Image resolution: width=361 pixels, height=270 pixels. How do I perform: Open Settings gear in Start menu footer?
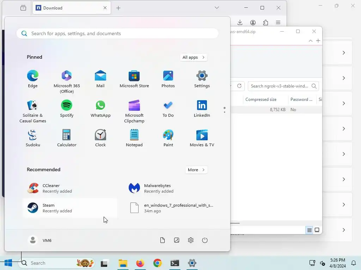click(x=191, y=240)
